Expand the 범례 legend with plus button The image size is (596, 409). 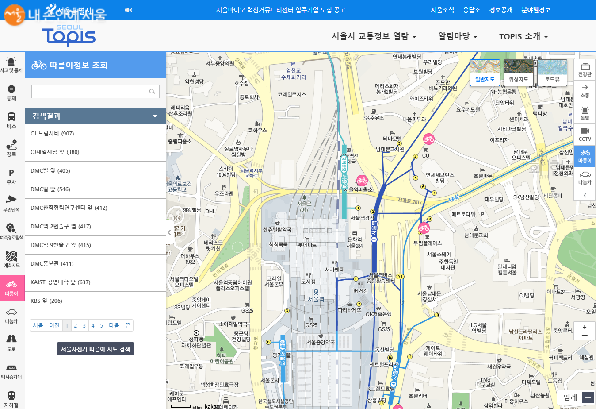tap(588, 397)
